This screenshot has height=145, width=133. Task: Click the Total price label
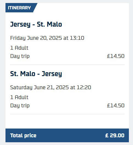[x=23, y=136]
